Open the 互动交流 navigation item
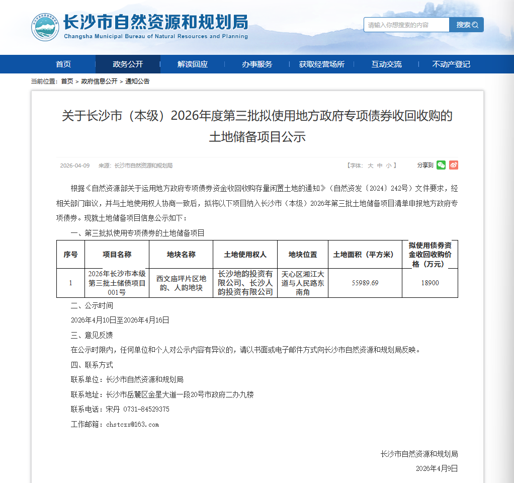 pyautogui.click(x=386, y=64)
